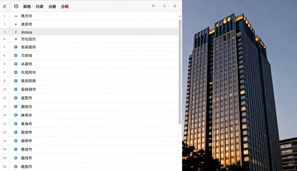Click the small circle icon in the header's right side
This screenshot has width=297, height=171.
[x=153, y=6]
